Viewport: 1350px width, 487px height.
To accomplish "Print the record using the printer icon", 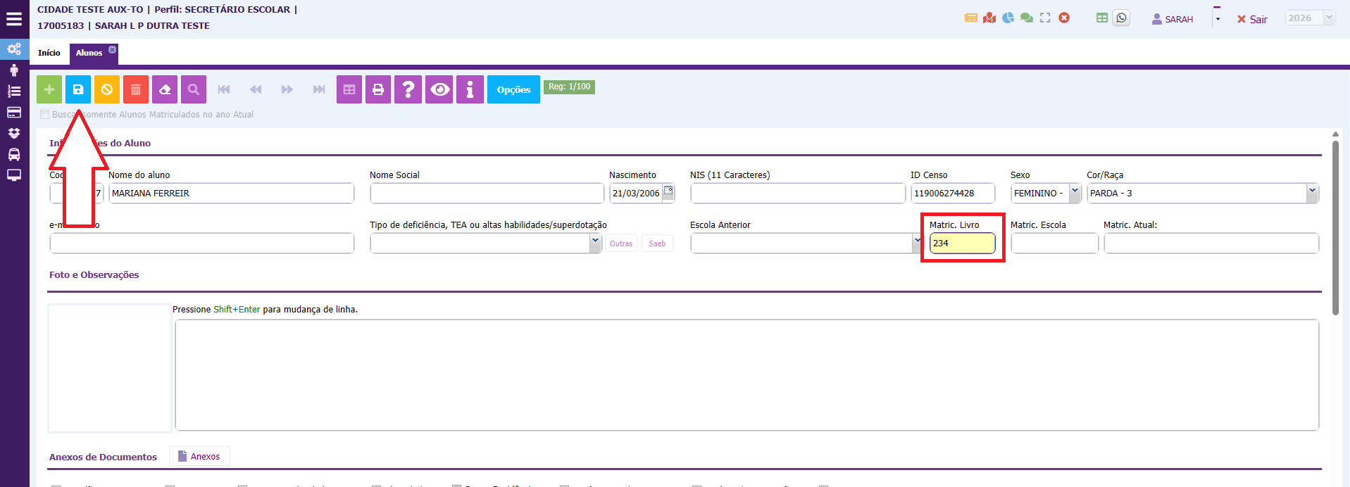I will [x=378, y=89].
